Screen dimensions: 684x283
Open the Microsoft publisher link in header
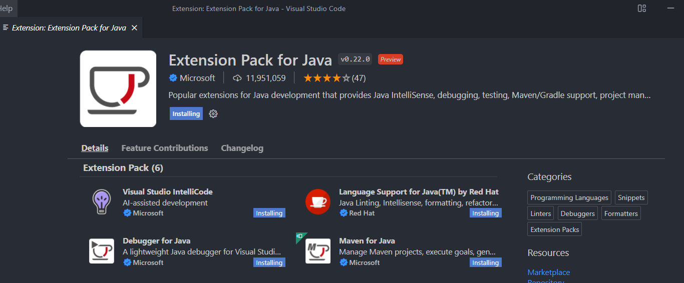(197, 78)
